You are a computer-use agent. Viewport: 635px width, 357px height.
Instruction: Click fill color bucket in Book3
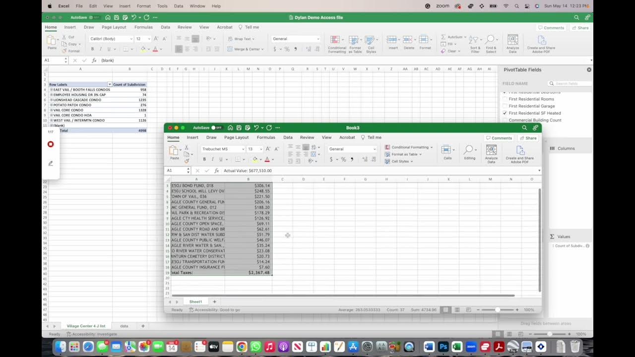[x=255, y=159]
